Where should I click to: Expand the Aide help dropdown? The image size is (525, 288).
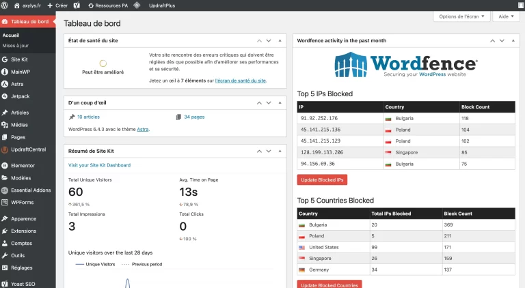[506, 16]
